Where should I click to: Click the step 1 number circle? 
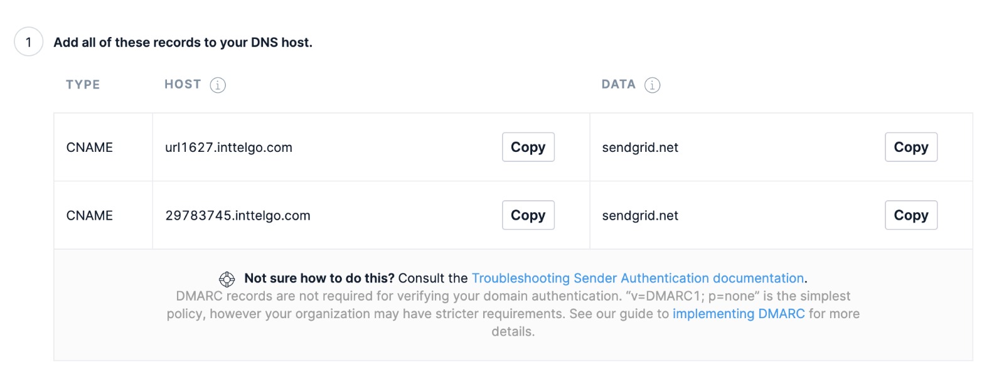pyautogui.click(x=28, y=42)
